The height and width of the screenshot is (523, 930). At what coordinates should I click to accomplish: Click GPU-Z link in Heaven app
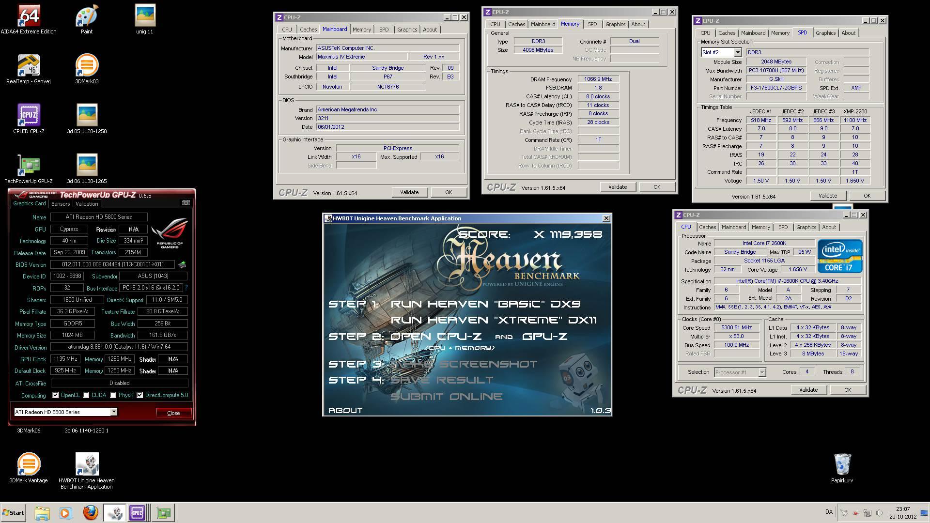(544, 337)
